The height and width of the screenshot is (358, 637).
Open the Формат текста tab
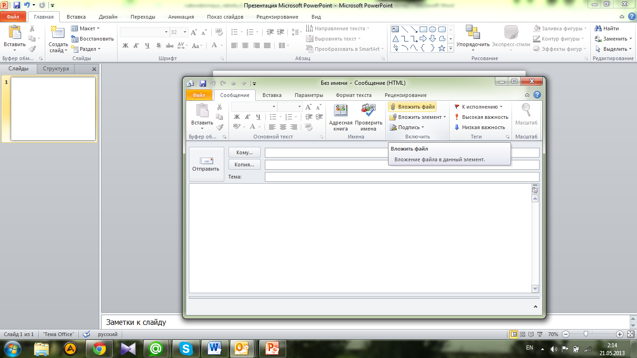[x=353, y=95]
